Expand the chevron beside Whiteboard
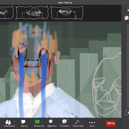Image resolution: width=129 pixels, height=129 pixels. pos(14,122)
